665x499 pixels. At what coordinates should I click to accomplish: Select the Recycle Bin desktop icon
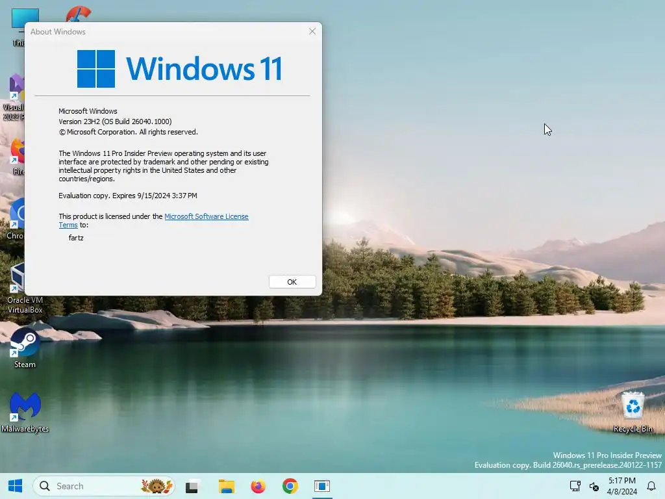click(633, 412)
